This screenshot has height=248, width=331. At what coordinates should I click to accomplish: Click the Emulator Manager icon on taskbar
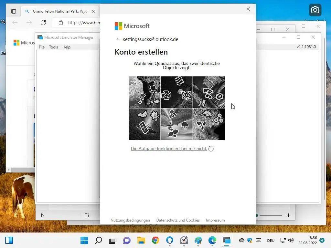227,240
